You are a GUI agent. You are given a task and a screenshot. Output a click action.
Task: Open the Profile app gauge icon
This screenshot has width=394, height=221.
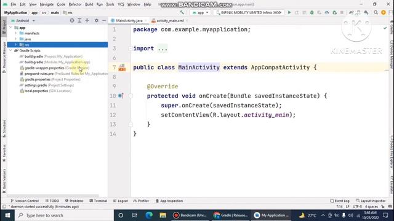[327, 12]
